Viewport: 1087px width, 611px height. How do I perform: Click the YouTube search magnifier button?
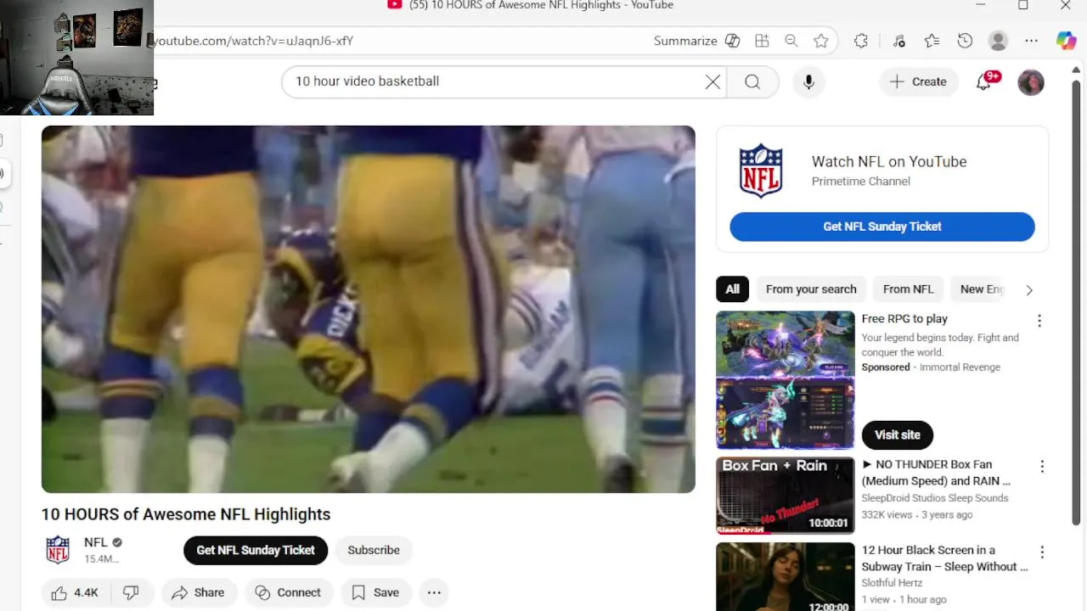752,81
